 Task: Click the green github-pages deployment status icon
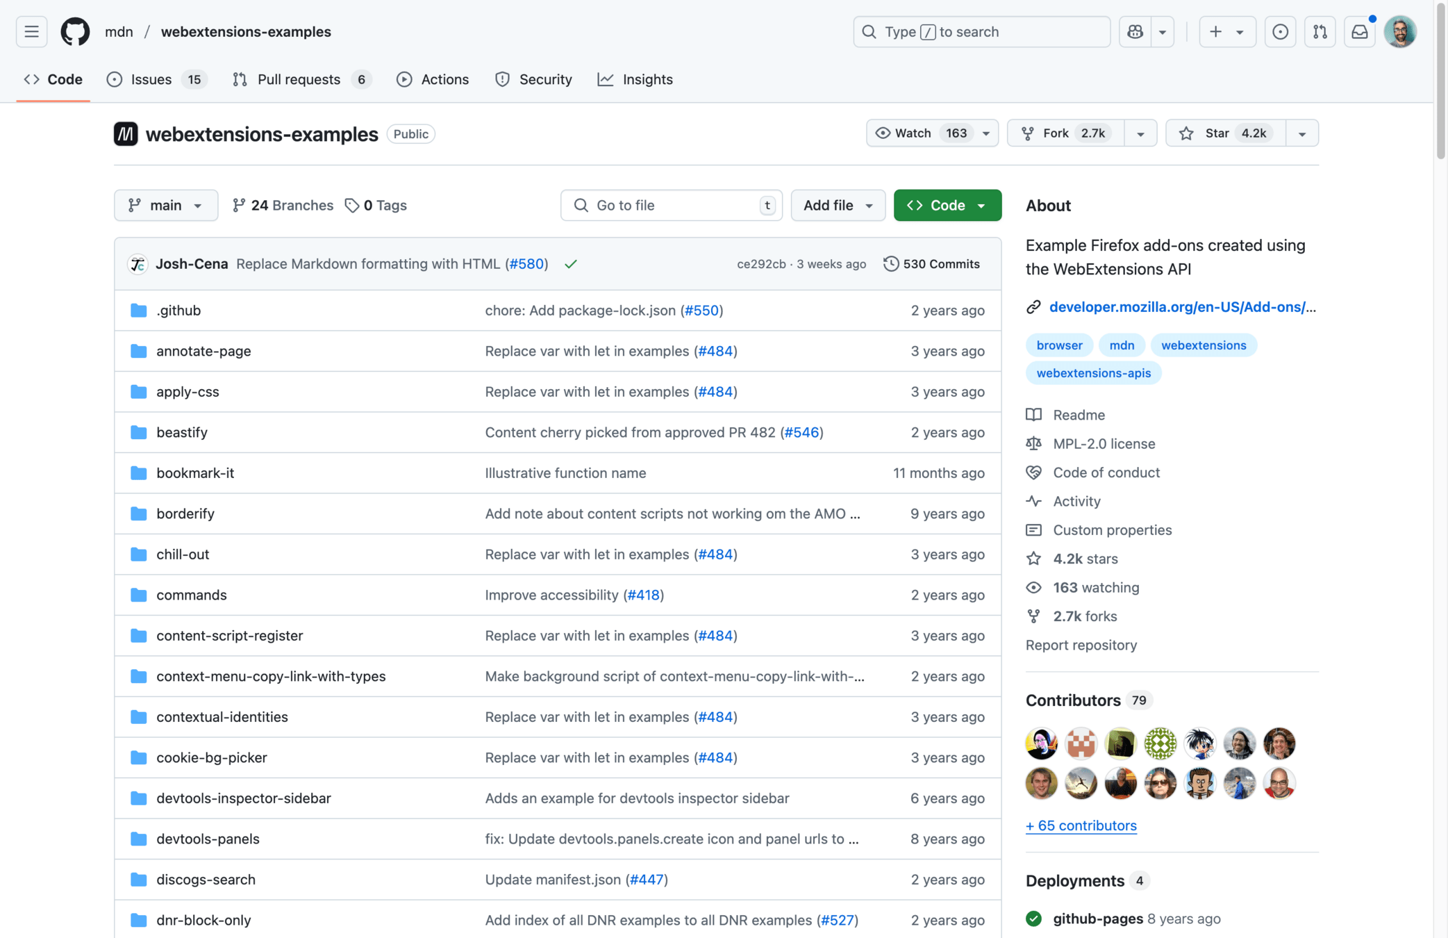[1033, 919]
